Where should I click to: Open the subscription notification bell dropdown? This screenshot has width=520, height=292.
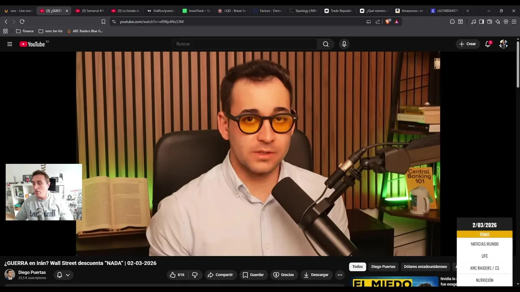(x=63, y=275)
